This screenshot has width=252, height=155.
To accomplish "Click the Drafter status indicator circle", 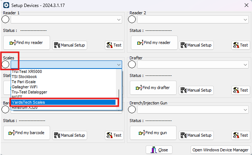I will [x=132, y=64].
